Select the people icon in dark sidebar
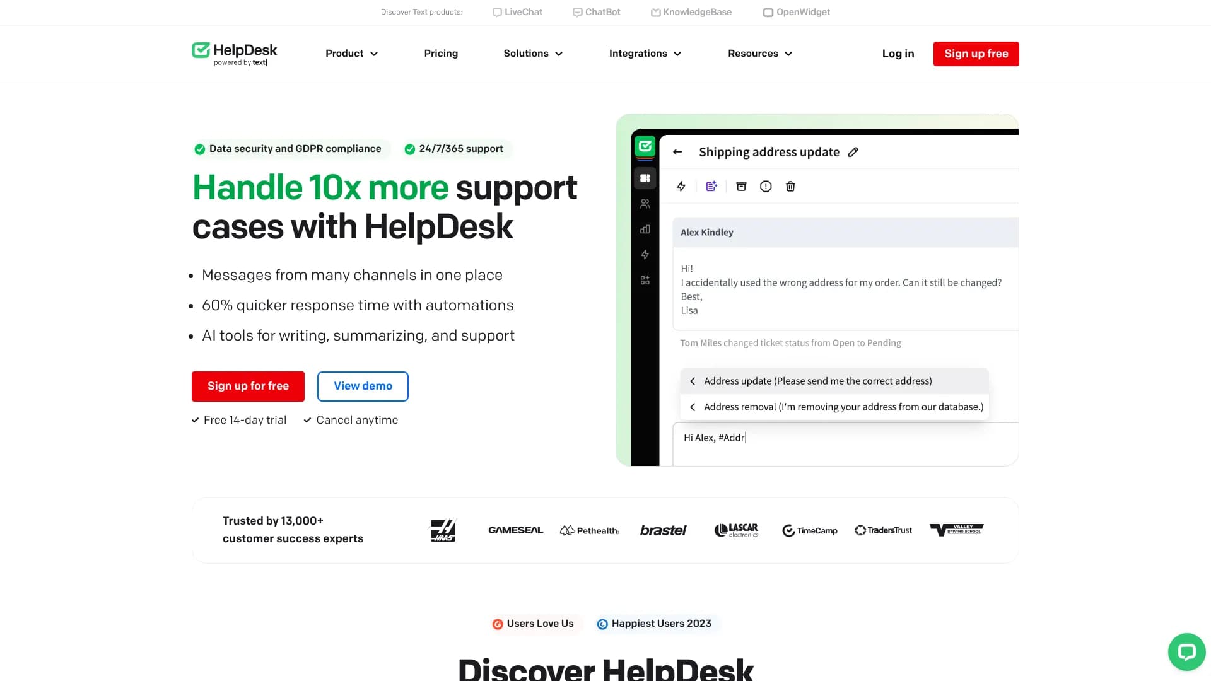1211x681 pixels. pyautogui.click(x=645, y=204)
